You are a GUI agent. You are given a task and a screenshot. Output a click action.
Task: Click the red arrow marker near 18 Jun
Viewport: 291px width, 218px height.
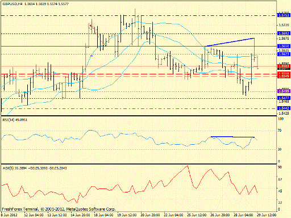pyautogui.click(x=91, y=26)
